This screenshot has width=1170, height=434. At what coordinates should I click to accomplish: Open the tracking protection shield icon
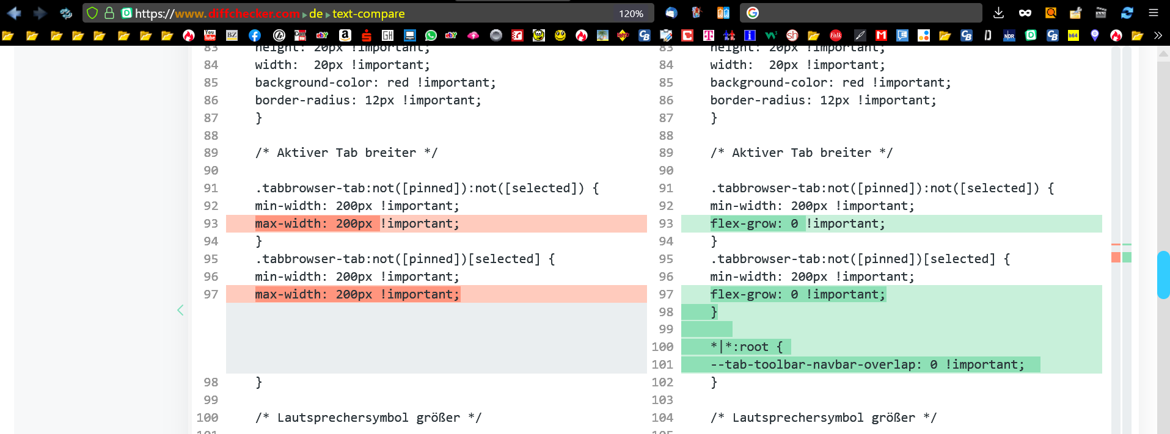coord(92,13)
